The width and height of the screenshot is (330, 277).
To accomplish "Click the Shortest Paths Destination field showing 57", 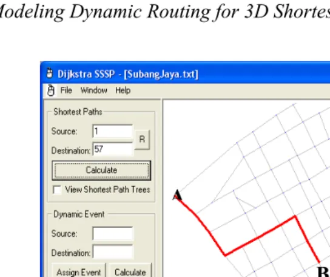I will (x=113, y=149).
